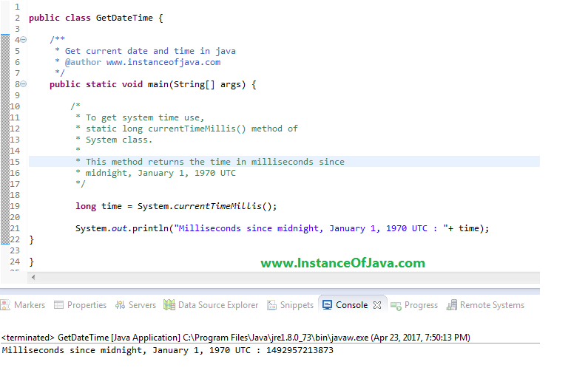Viewport: 571px width, 376px height.
Task: Click the Data Source Explorer icon
Action: (x=169, y=305)
